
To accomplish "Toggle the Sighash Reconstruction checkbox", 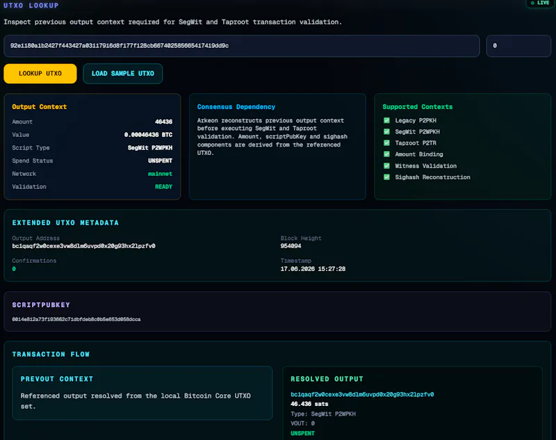I will click(386, 177).
